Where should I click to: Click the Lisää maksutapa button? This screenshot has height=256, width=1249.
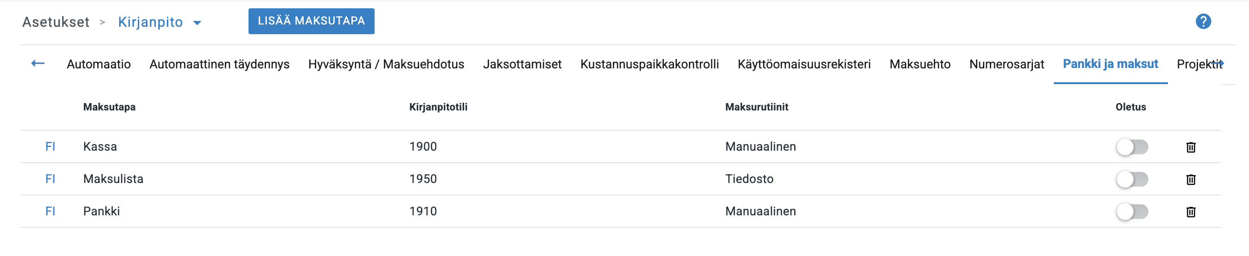311,21
